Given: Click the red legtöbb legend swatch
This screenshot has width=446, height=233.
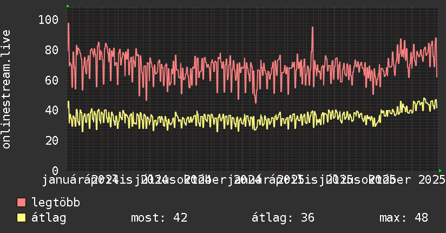Looking at the screenshot, I should coord(21,202).
